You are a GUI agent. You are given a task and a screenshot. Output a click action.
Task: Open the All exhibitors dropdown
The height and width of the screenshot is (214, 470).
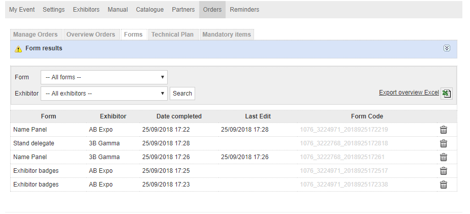tap(104, 94)
